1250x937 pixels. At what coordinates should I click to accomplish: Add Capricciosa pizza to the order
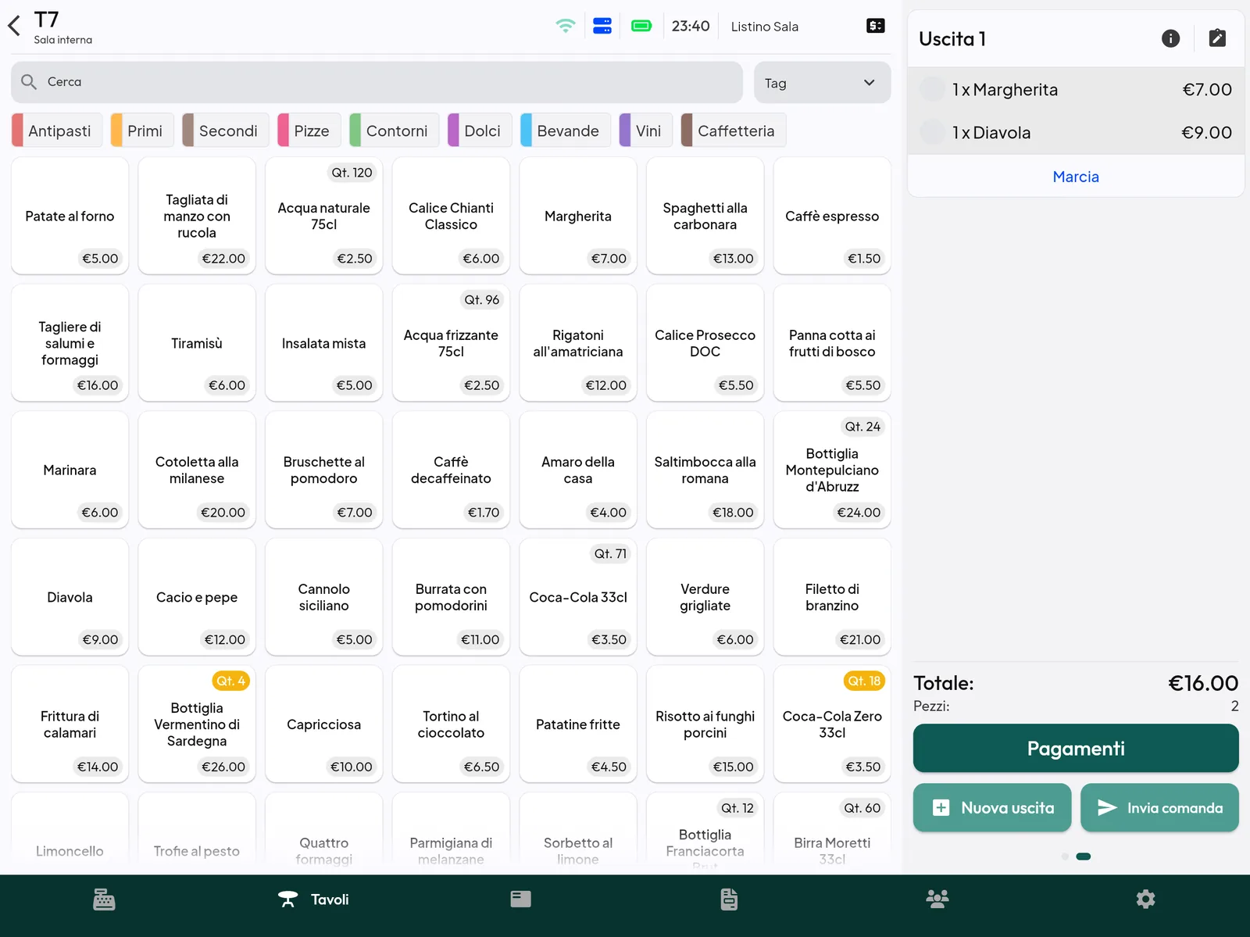click(x=323, y=724)
